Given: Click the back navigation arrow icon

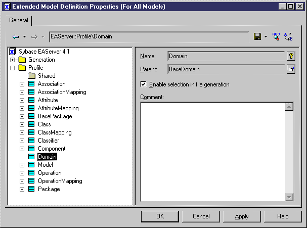Looking at the screenshot, I should pos(16,36).
